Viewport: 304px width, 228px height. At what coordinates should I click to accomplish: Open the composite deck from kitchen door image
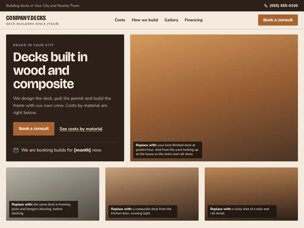tap(152, 194)
